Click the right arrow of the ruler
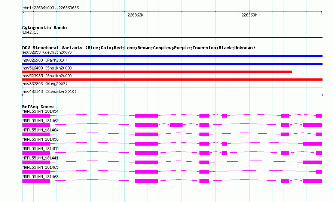Image resolution: width=333 pixels, height=202 pixels. [321, 12]
